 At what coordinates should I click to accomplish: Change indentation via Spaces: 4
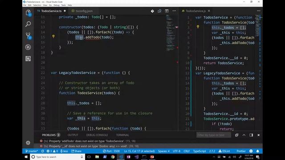[164, 151]
